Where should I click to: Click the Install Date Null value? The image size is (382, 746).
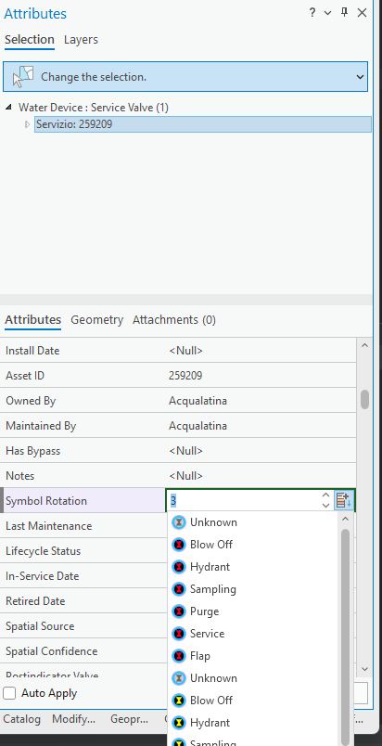point(185,351)
